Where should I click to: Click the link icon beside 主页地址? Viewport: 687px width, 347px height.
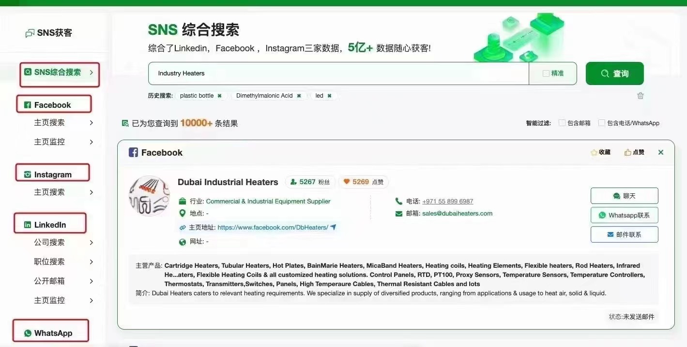pos(183,228)
